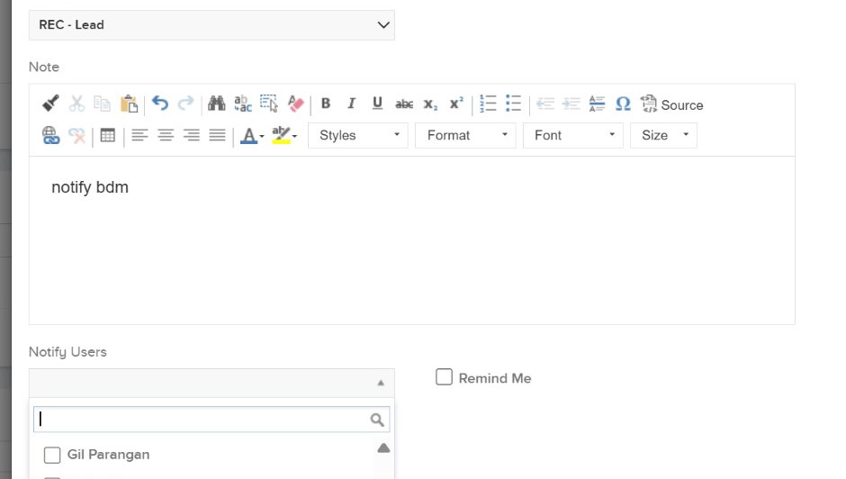Screen dimensions: 846x479
Task: Center align the text
Action: 166,135
